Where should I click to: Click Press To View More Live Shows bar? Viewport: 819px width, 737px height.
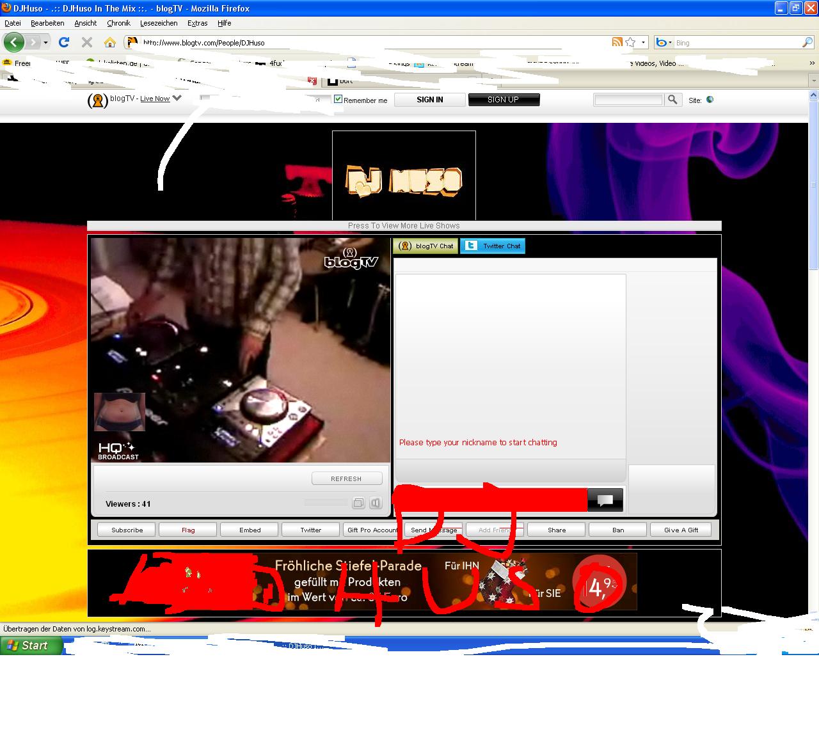[404, 226]
